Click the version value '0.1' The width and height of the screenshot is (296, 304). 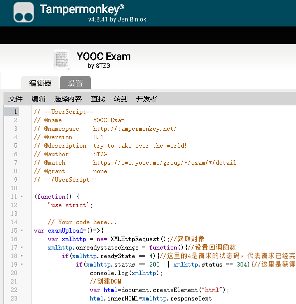tap(98, 137)
